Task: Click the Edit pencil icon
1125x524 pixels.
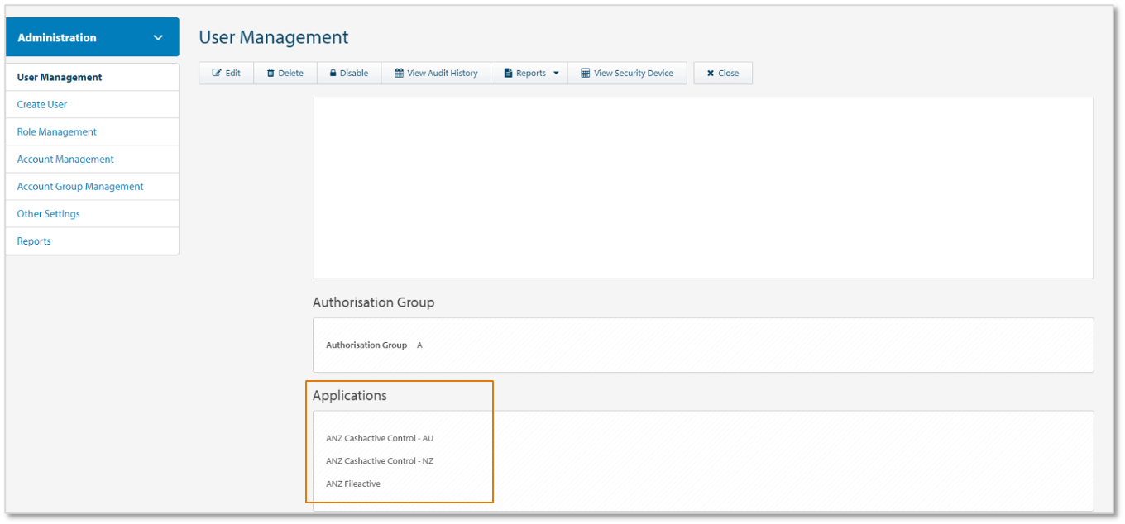Action: tap(218, 74)
